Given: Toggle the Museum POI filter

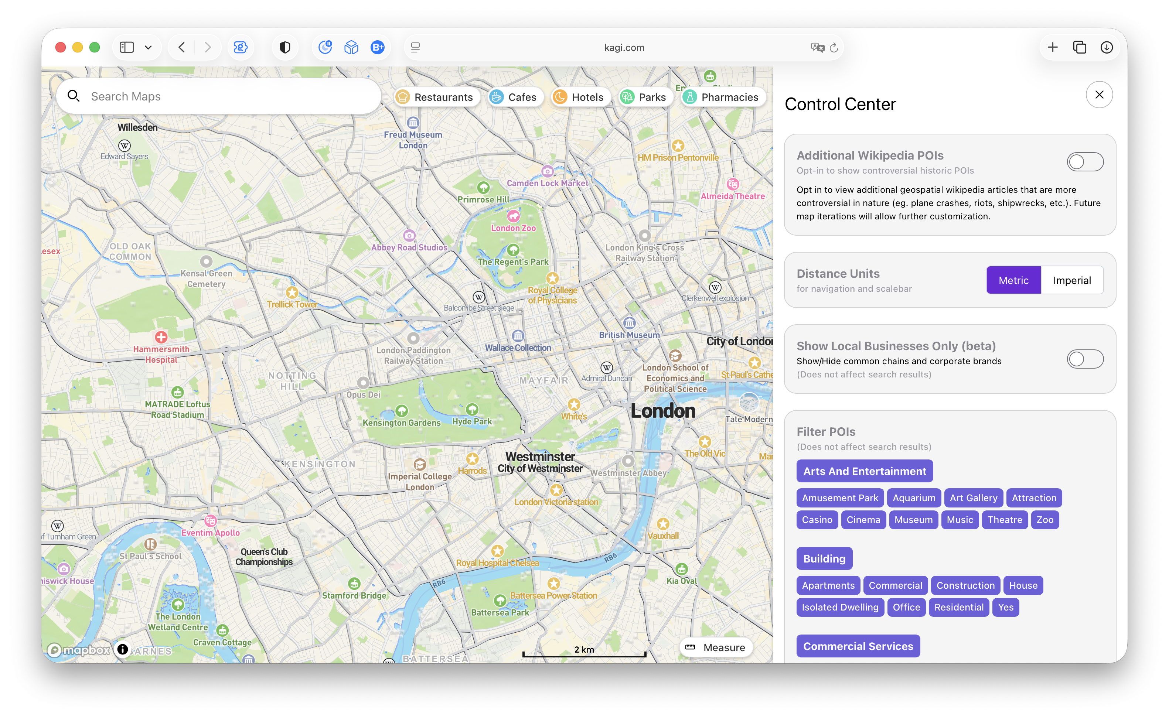Looking at the screenshot, I should click(913, 520).
